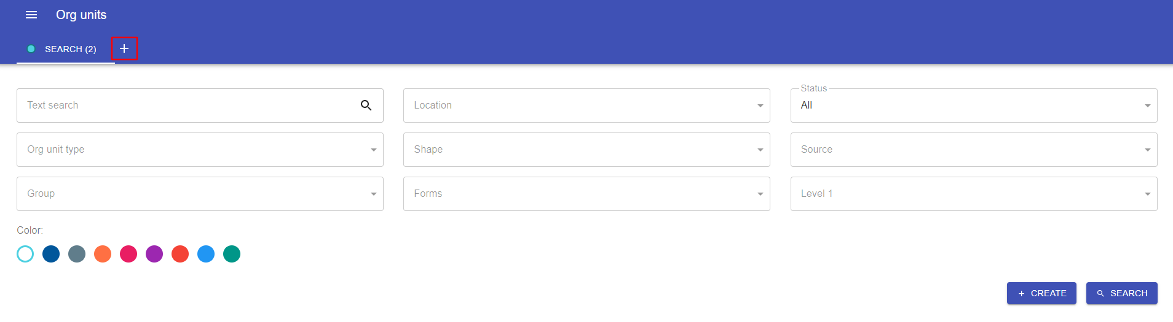Open the Forms dropdown
This screenshot has height=322, width=1173.
point(586,194)
